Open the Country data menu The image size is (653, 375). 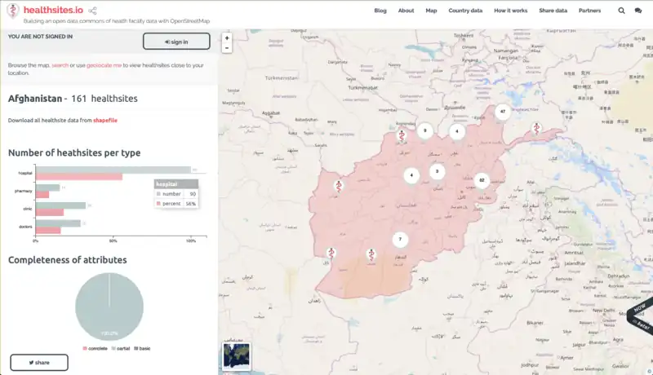click(465, 11)
